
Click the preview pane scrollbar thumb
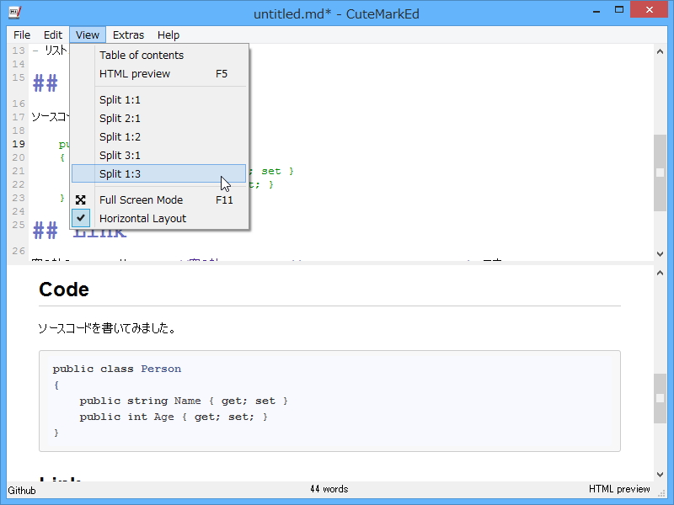(x=660, y=398)
